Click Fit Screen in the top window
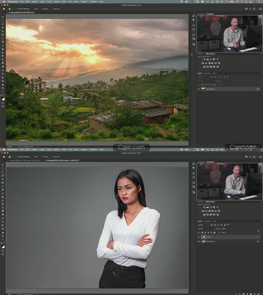263x295 pixels. point(45,9)
